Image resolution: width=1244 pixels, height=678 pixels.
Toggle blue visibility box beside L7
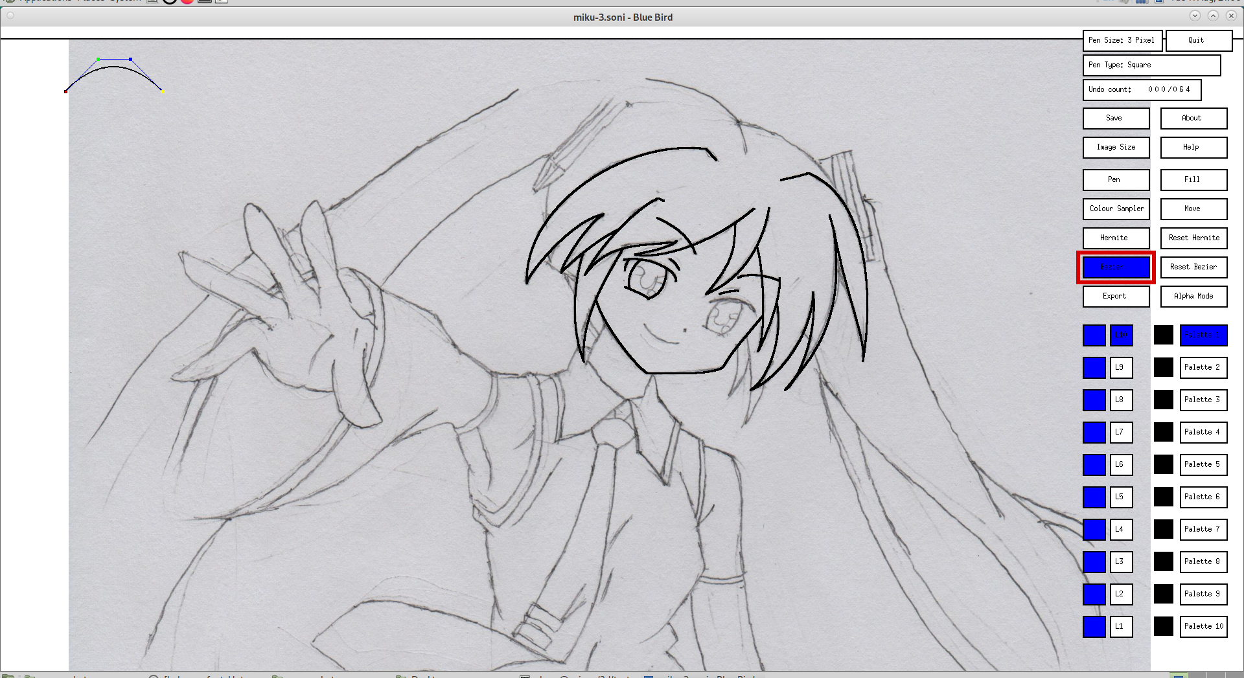point(1094,433)
